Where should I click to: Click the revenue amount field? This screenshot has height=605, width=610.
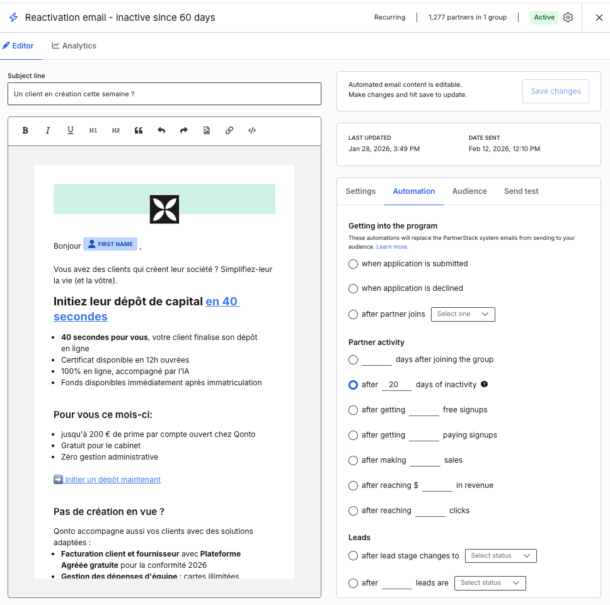[437, 486]
